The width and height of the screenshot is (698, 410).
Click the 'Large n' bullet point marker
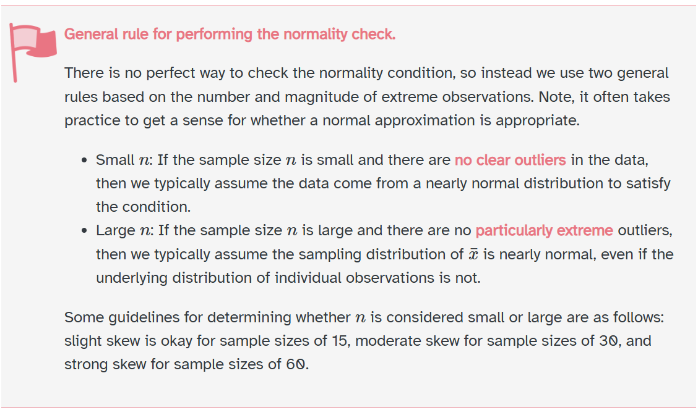click(x=84, y=232)
